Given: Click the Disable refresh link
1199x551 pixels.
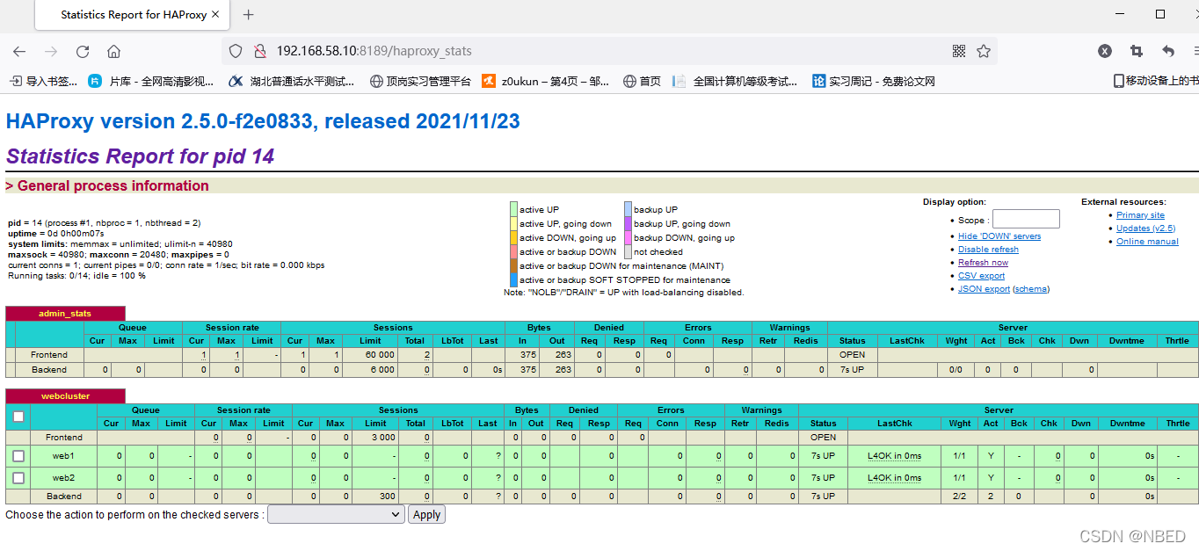Looking at the screenshot, I should pyautogui.click(x=988, y=250).
